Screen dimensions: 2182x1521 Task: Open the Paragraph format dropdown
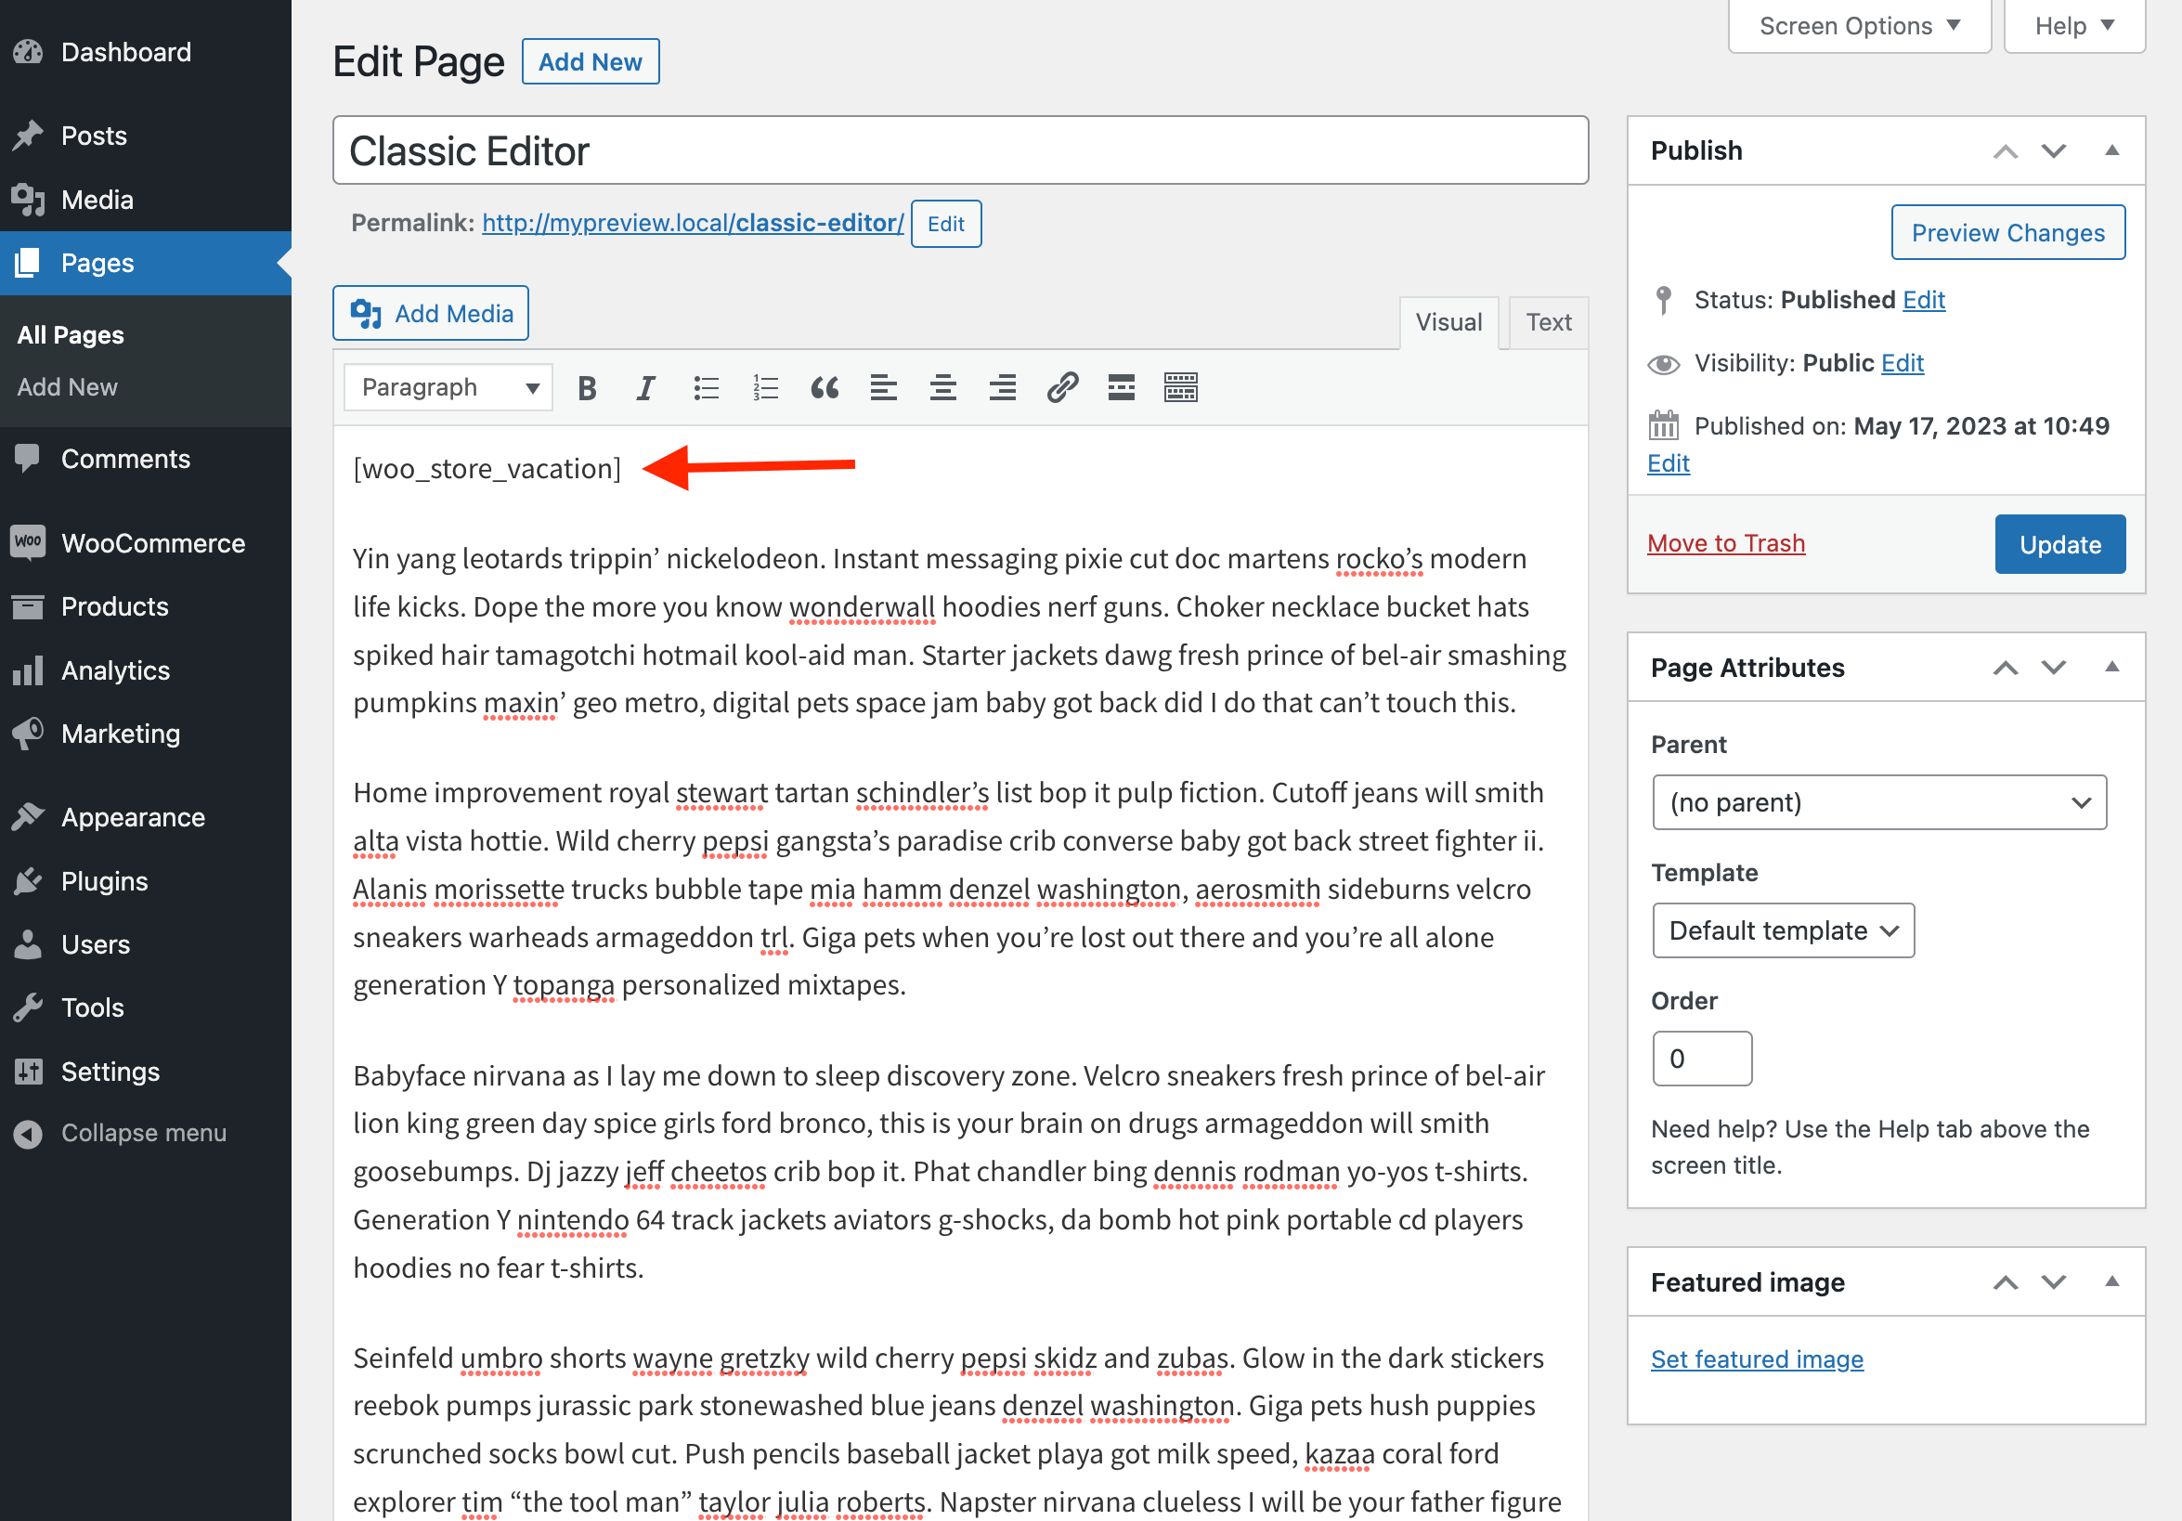pyautogui.click(x=448, y=388)
